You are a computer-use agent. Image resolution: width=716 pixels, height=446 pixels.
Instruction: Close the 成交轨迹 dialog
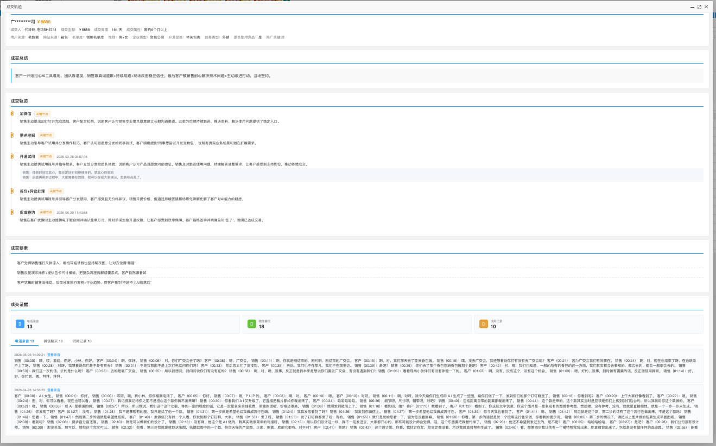[x=707, y=7]
